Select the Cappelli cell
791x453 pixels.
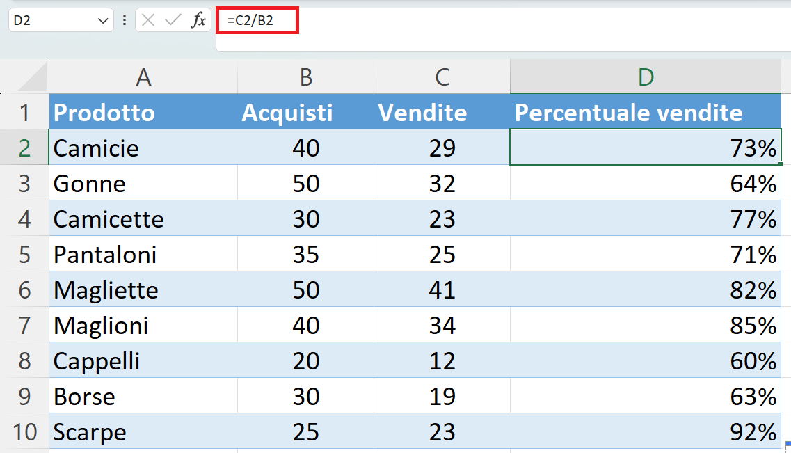(143, 360)
